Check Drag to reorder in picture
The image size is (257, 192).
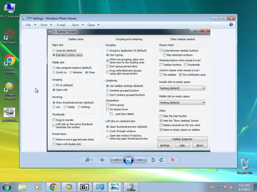pyautogui.click(x=54, y=120)
